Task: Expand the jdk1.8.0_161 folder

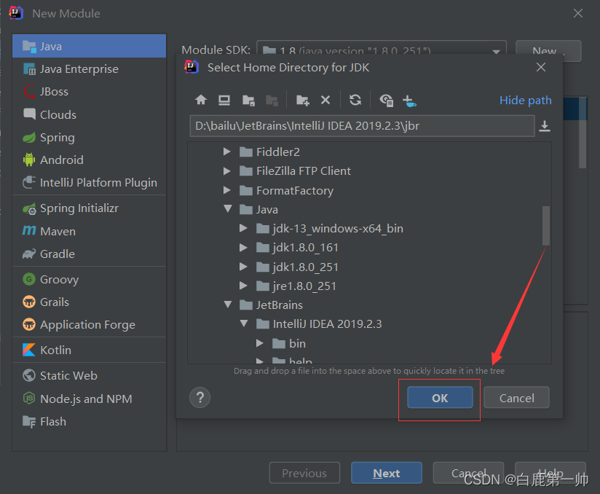Action: tap(243, 248)
